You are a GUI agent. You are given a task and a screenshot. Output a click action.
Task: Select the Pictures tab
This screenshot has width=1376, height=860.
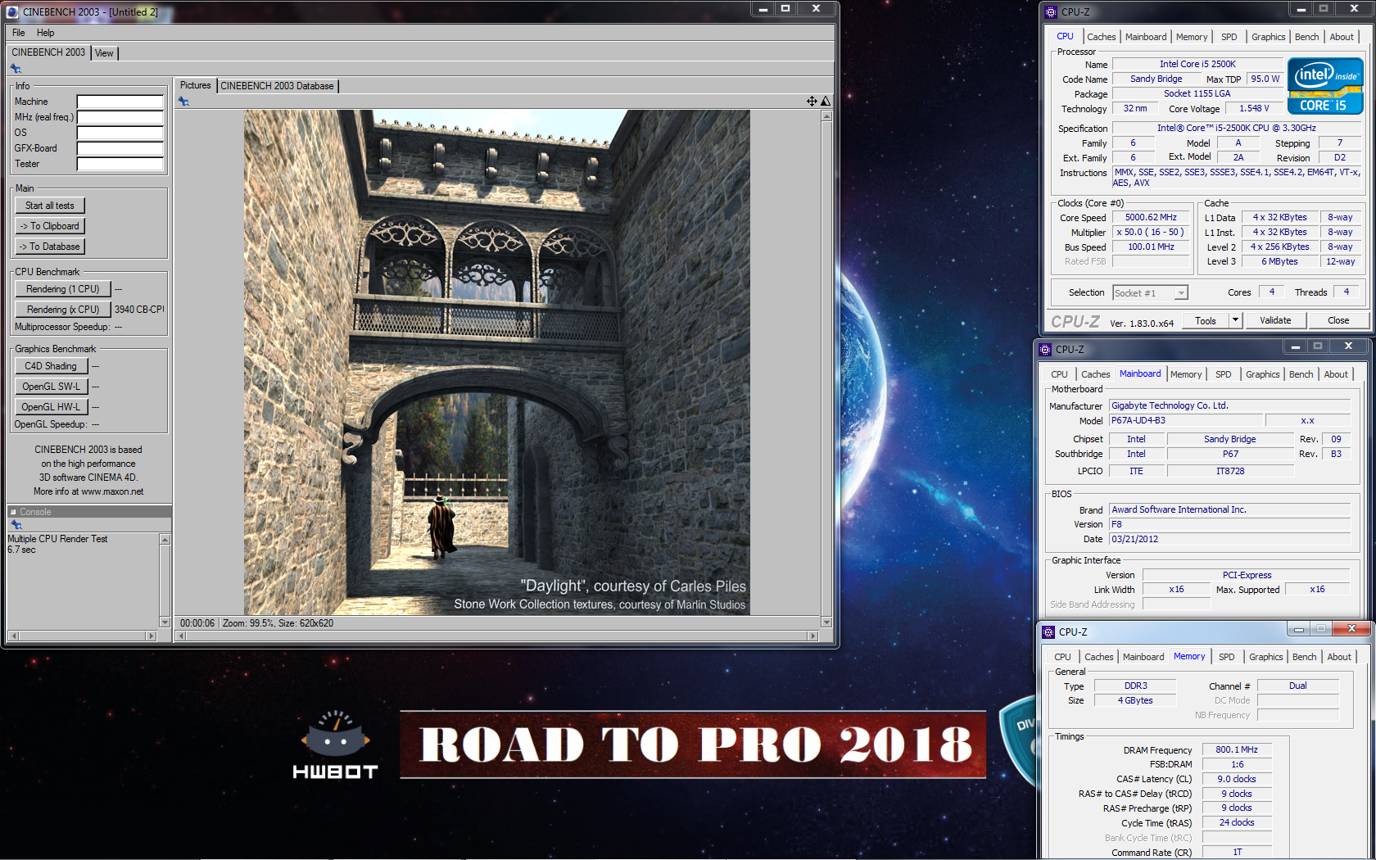coord(195,85)
